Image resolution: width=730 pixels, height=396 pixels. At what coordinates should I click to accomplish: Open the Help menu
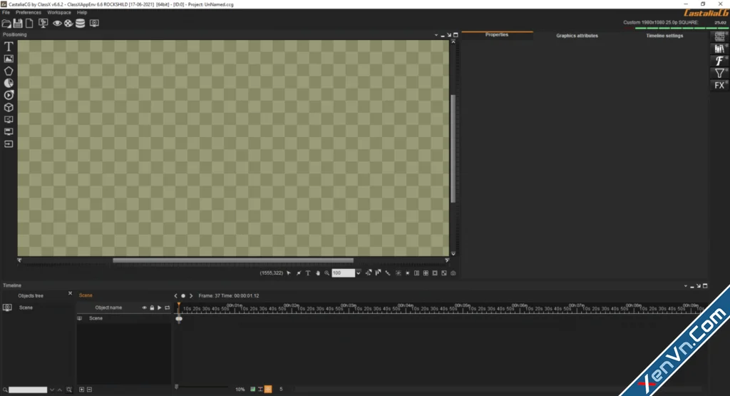click(x=82, y=13)
